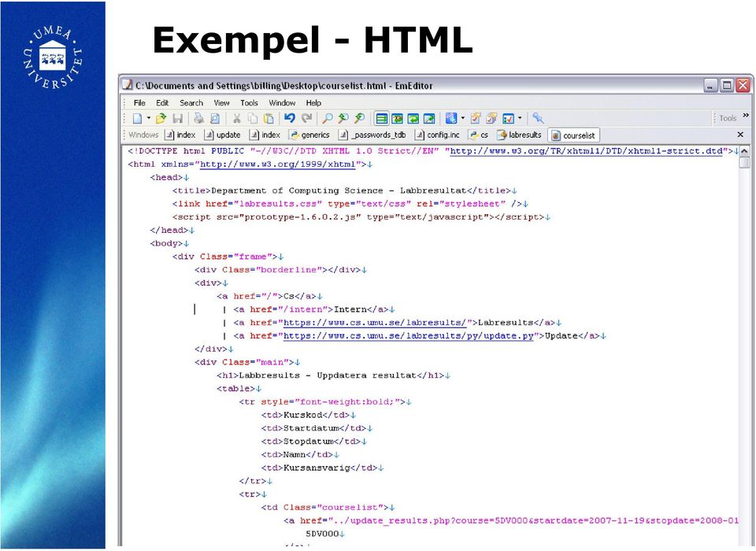Switch to the generics tab
Viewport: 756px width, 551px height.
point(309,135)
